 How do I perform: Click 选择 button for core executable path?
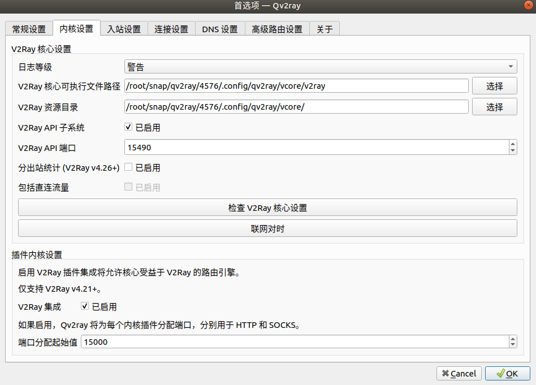pyautogui.click(x=494, y=86)
